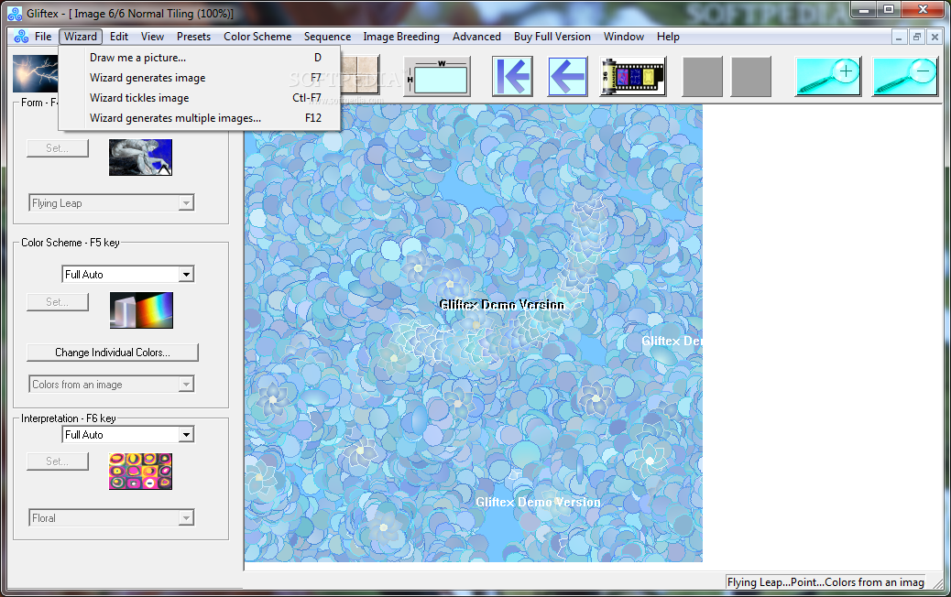Open the Edit menu
951x597 pixels.
(x=119, y=37)
